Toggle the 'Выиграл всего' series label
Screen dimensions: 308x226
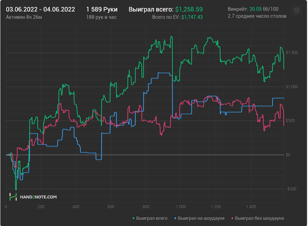click(152, 218)
